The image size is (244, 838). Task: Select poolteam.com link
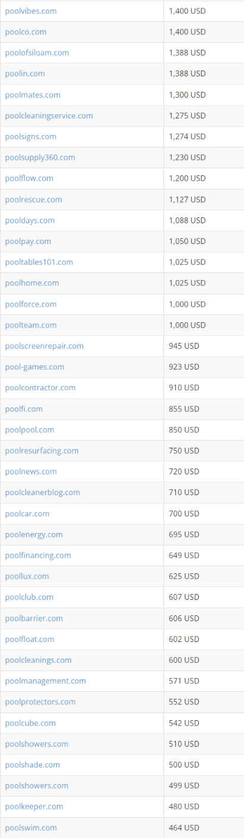tap(31, 325)
